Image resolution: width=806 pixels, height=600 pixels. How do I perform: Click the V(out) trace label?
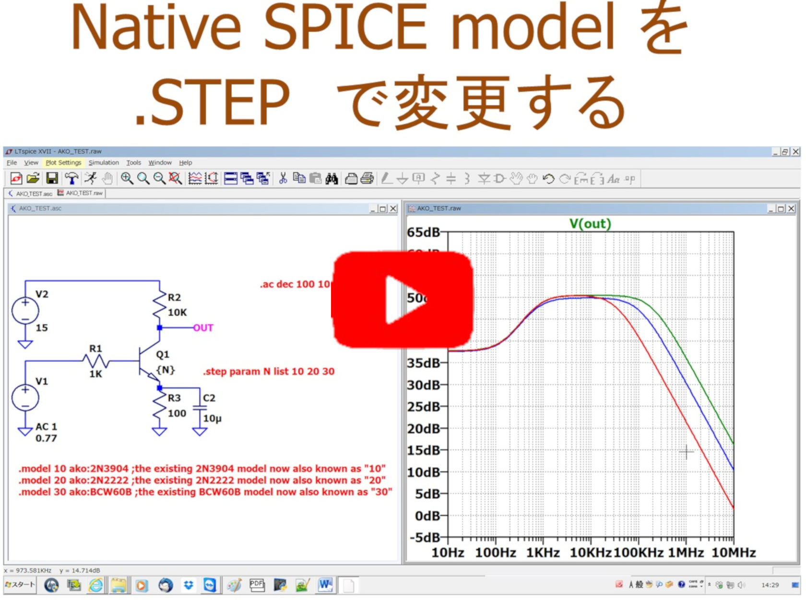(590, 224)
